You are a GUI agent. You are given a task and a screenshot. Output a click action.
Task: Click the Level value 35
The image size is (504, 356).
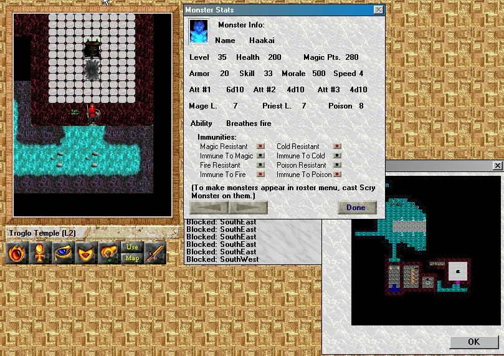click(x=222, y=57)
